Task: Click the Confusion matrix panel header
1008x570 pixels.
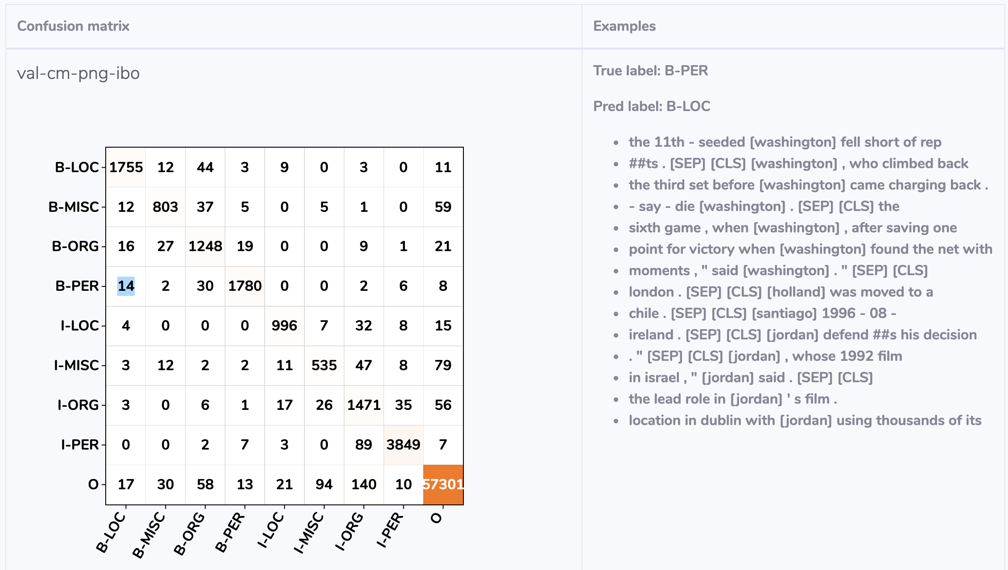Action: coord(73,26)
